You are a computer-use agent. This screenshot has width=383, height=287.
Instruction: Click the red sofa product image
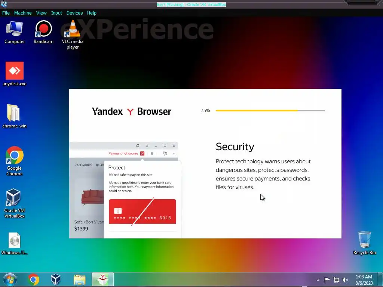click(x=93, y=197)
